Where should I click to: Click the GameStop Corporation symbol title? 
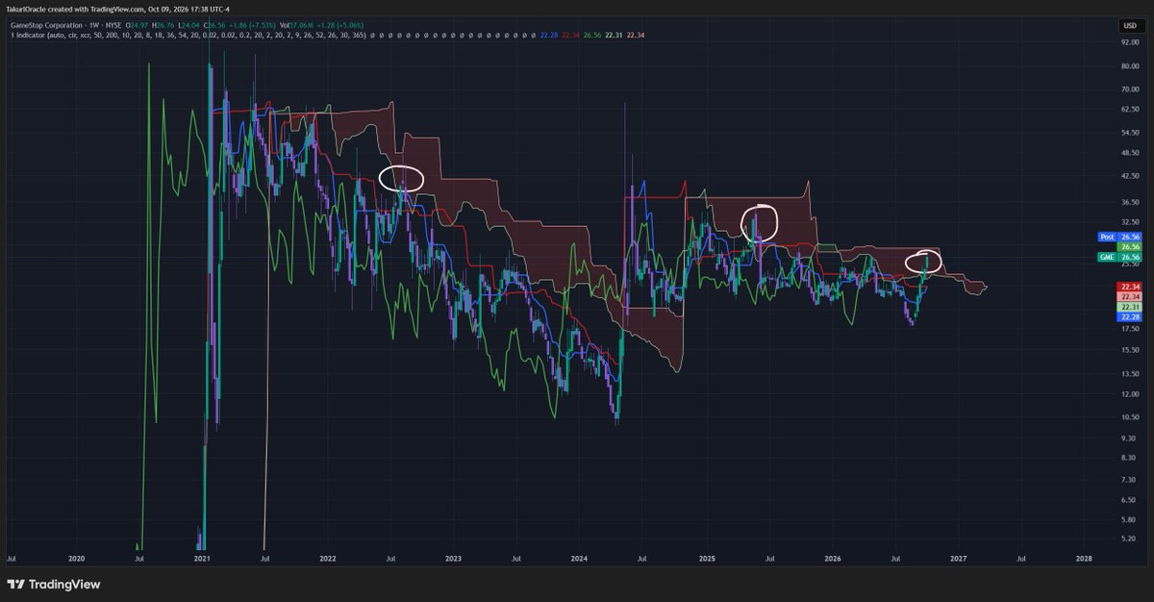point(48,25)
